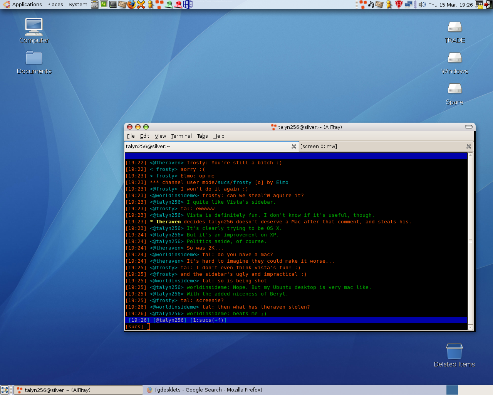Click the pill button at titlebar right
This screenshot has width=493, height=395.
(x=469, y=127)
